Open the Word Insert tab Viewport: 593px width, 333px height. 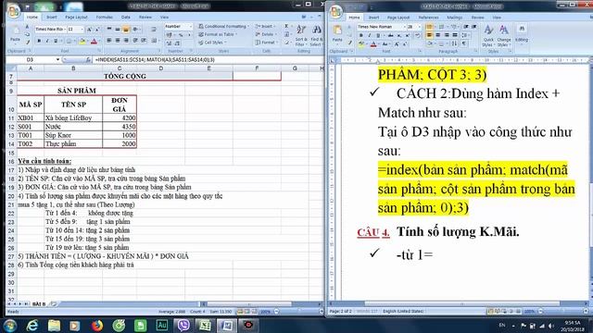(x=373, y=18)
